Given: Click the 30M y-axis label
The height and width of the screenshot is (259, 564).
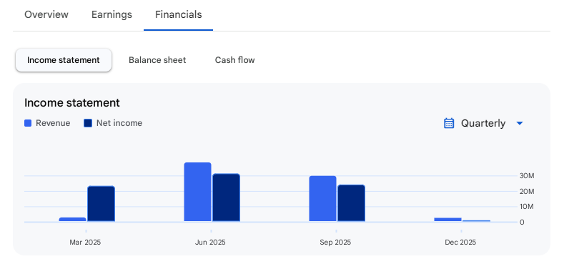Looking at the screenshot, I should click(527, 176).
